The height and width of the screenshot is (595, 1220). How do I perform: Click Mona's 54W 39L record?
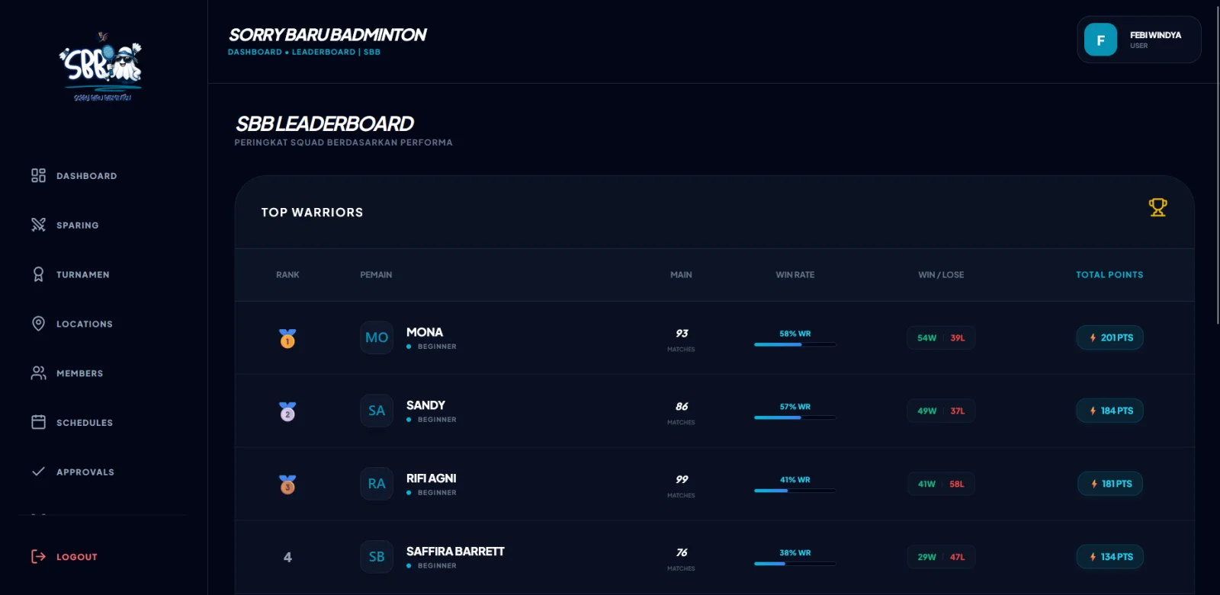pyautogui.click(x=941, y=337)
